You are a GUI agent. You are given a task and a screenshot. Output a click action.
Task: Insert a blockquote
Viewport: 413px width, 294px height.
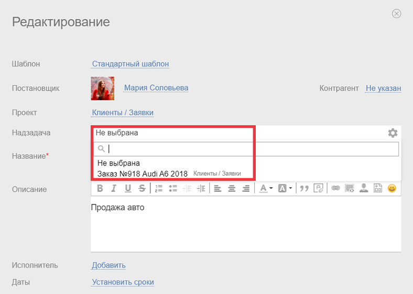click(304, 188)
